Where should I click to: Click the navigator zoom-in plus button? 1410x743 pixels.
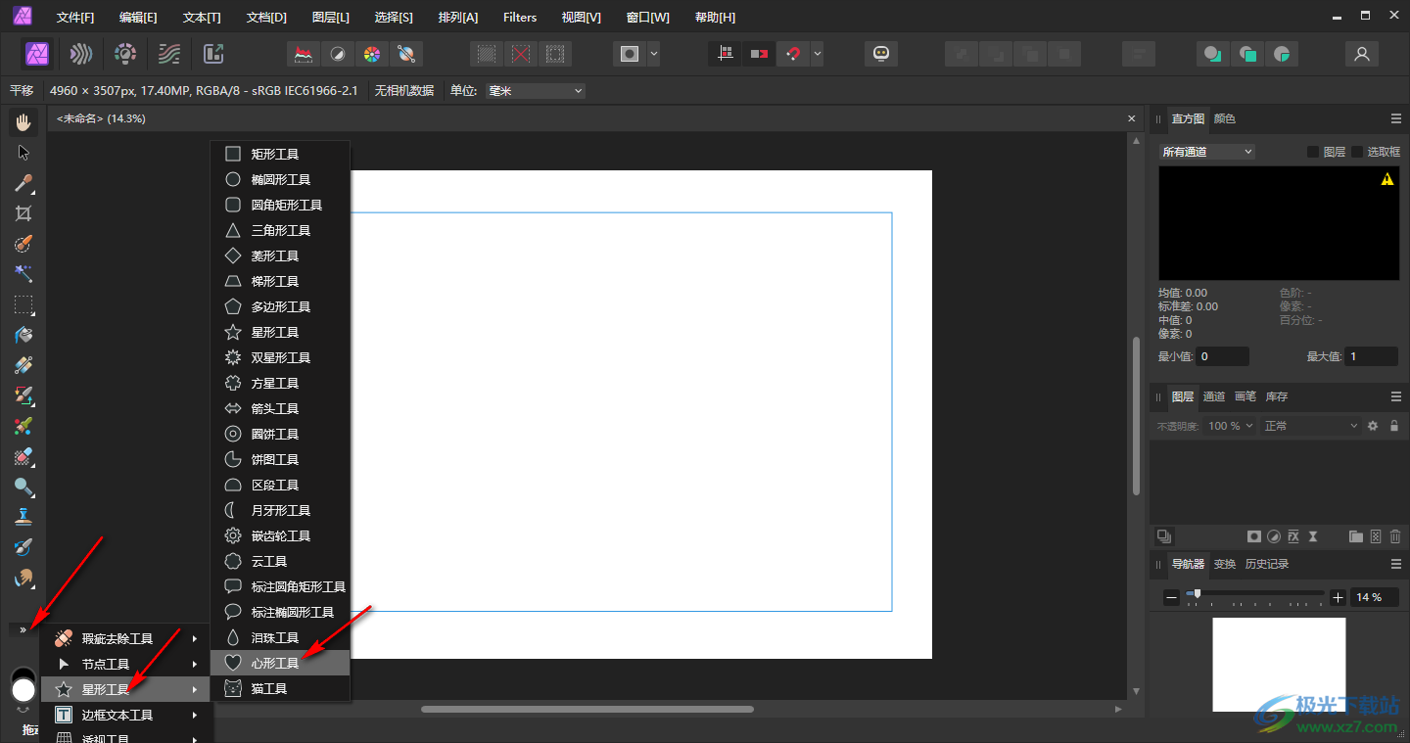click(1339, 597)
